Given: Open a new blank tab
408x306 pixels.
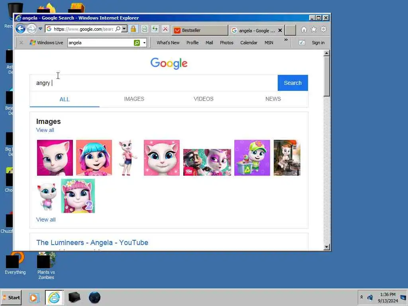Looking at the screenshot, I should (x=290, y=30).
